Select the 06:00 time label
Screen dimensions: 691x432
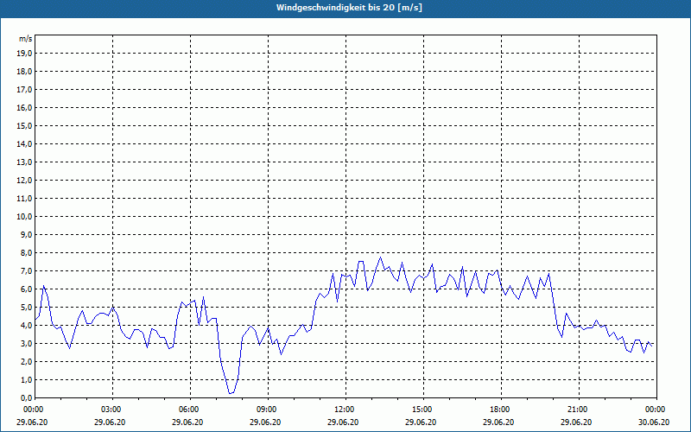190,410
